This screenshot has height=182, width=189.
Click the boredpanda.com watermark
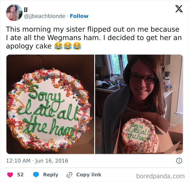click(x=160, y=176)
